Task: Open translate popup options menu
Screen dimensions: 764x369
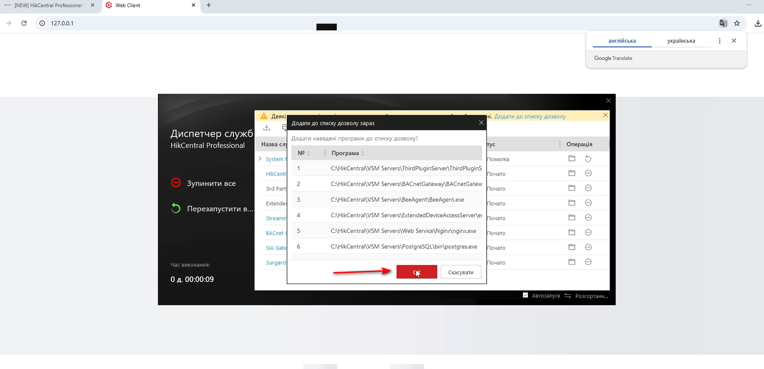Action: tap(719, 41)
